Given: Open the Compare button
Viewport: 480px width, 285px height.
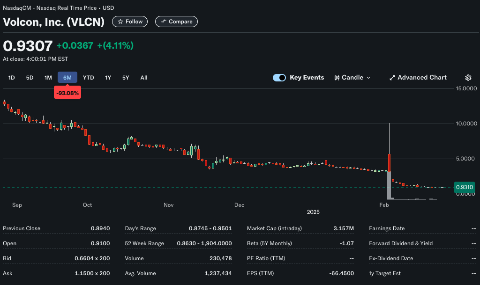Looking at the screenshot, I should click(176, 22).
